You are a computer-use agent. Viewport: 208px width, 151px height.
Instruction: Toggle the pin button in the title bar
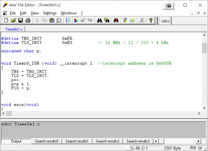(168, 6)
